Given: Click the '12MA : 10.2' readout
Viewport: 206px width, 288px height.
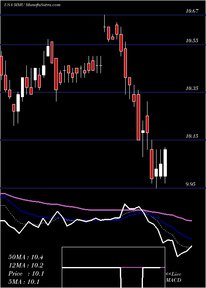Looking at the screenshot, I should [26, 265].
